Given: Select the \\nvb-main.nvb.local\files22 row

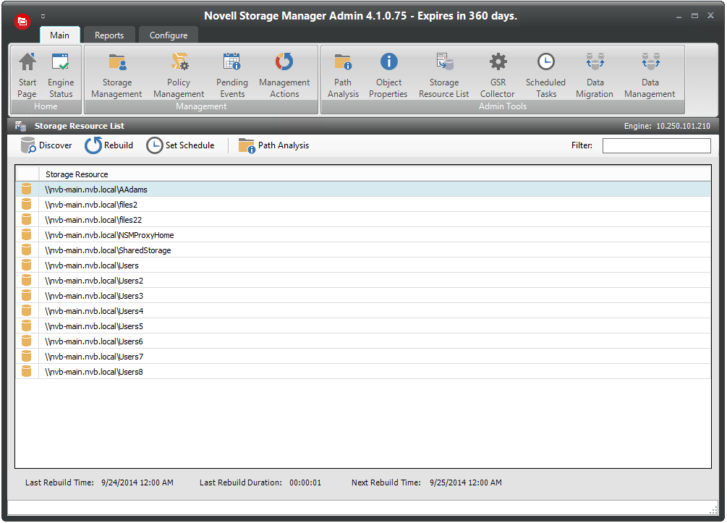Looking at the screenshot, I should (x=363, y=220).
